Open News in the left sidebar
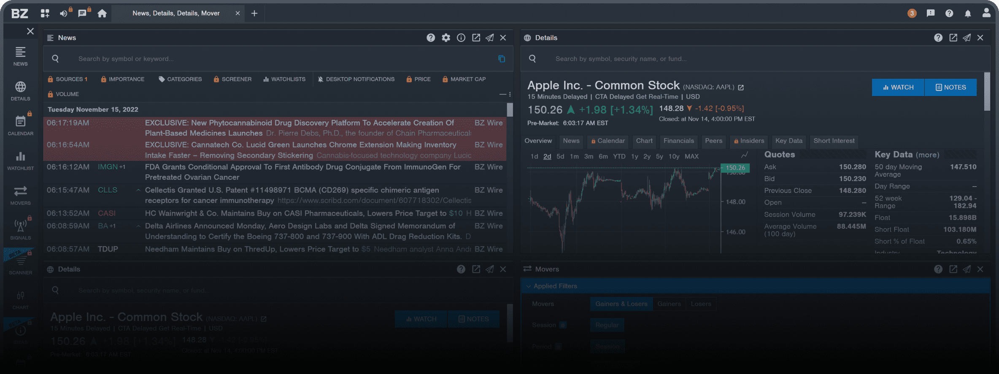 click(x=20, y=57)
